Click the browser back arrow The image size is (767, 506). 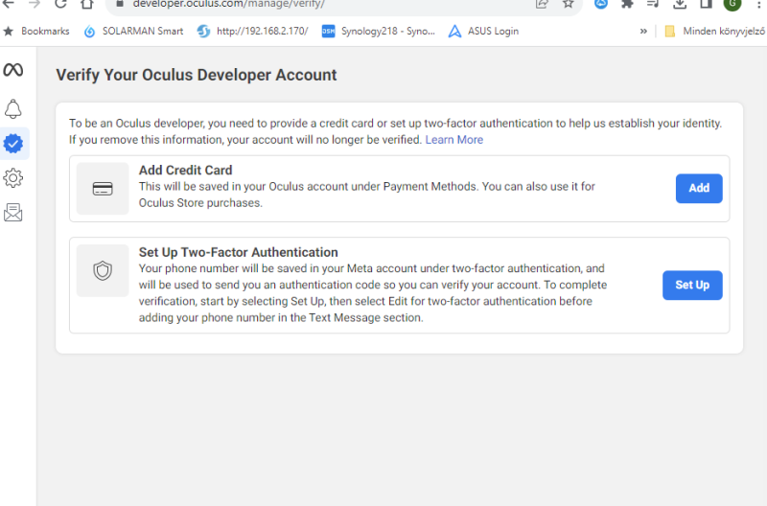click(9, 4)
